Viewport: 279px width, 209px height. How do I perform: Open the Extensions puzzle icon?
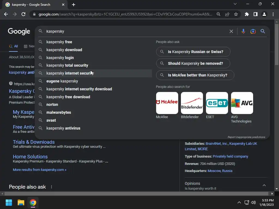247,14
